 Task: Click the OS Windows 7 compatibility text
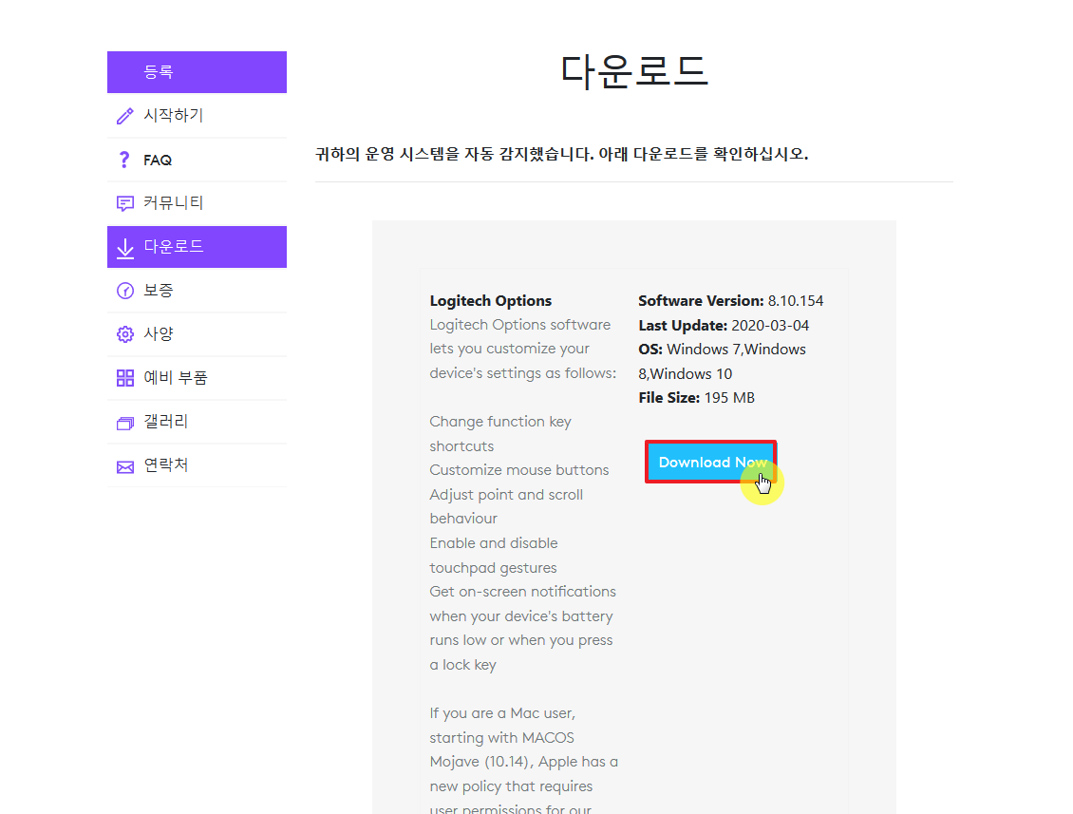tap(723, 362)
